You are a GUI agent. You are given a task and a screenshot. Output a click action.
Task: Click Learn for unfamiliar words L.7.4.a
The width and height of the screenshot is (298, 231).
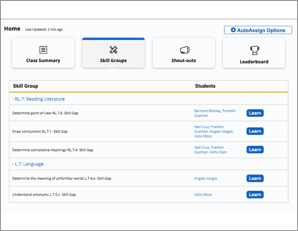point(255,179)
